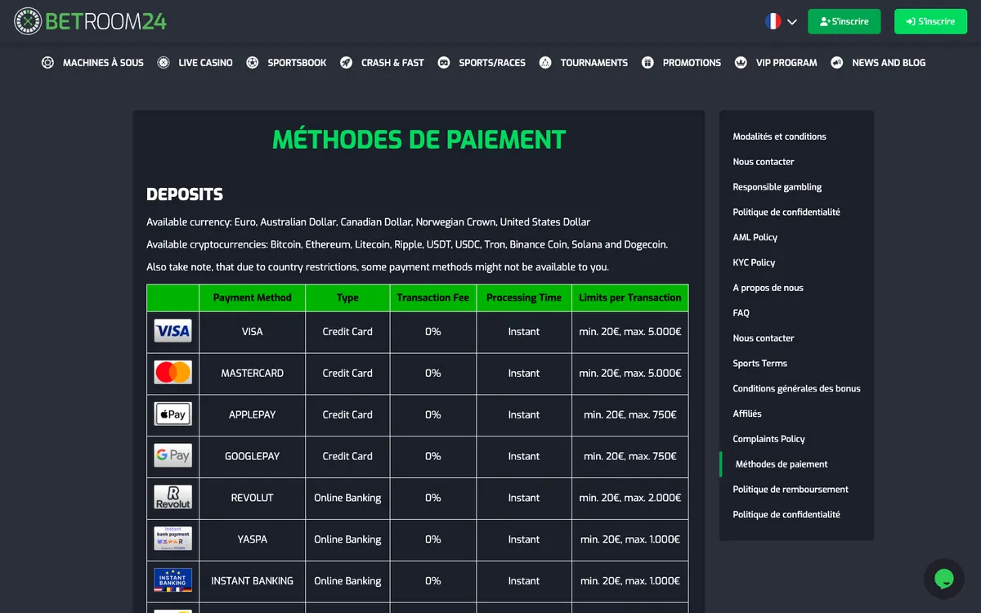The height and width of the screenshot is (613, 981).
Task: Open the French flag language selector
Action: 781,22
